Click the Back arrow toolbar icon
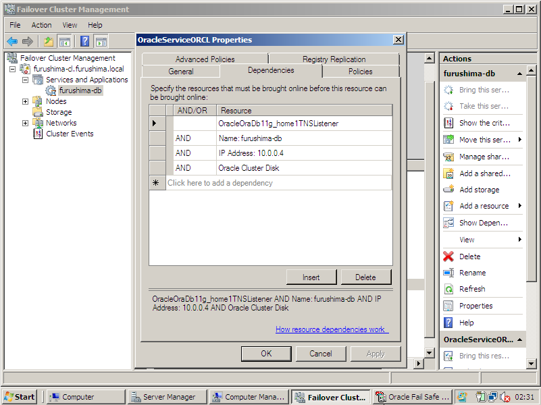 12,42
